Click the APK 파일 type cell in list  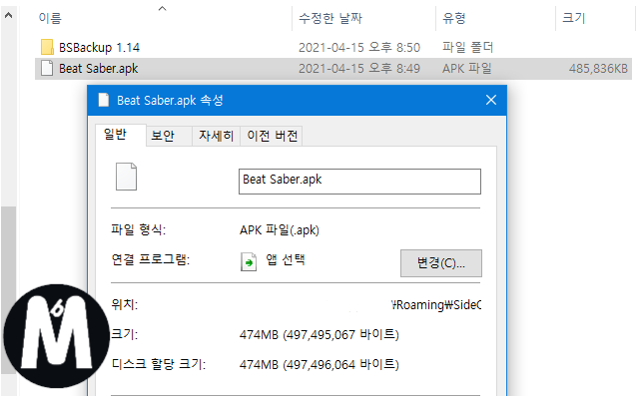[x=467, y=68]
